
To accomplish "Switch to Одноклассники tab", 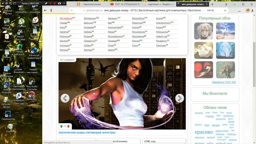I will coord(92,4).
